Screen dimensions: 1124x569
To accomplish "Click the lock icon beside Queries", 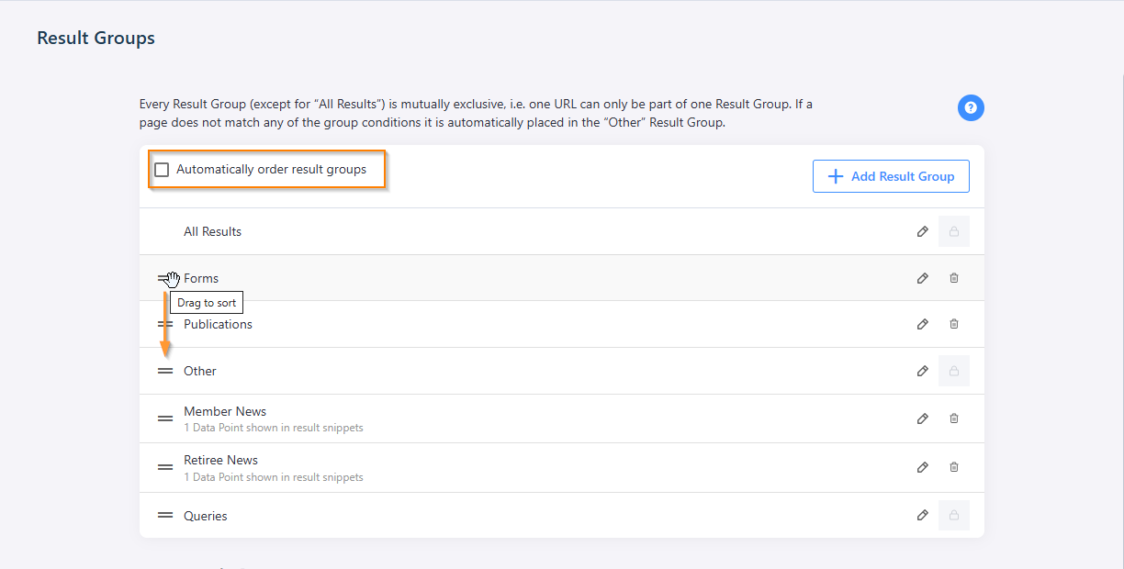I will click(x=953, y=515).
